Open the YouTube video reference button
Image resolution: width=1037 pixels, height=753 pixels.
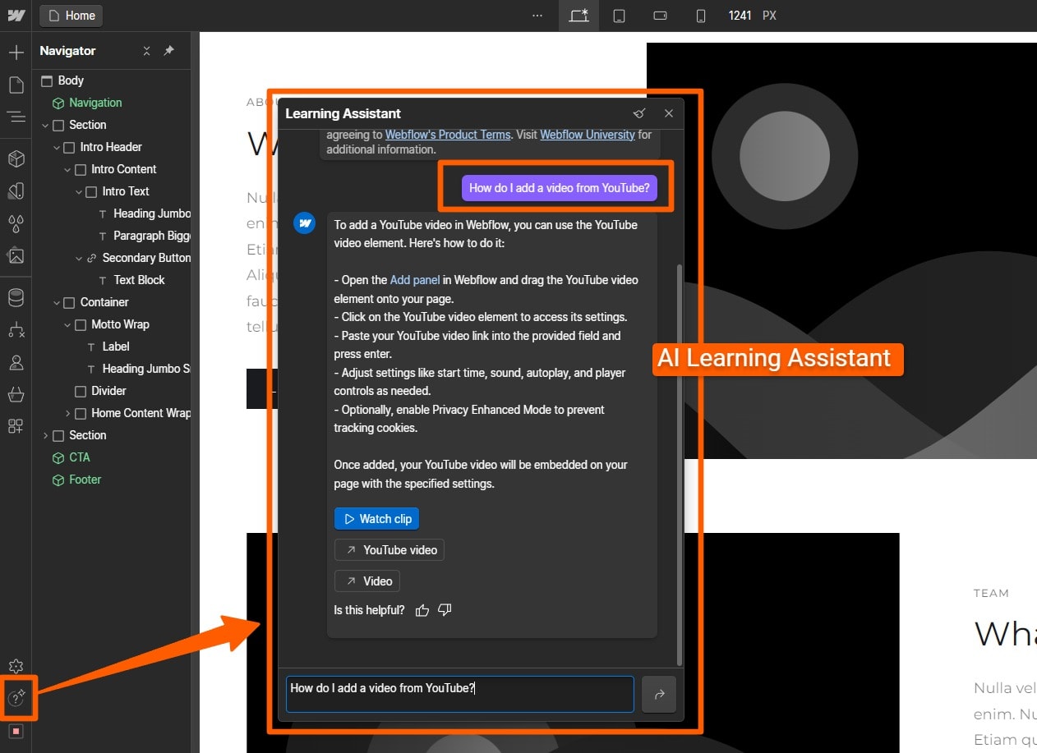point(389,550)
